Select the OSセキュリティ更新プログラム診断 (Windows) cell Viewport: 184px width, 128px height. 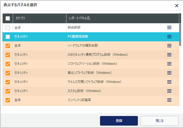pyautogui.click(x=123, y=55)
